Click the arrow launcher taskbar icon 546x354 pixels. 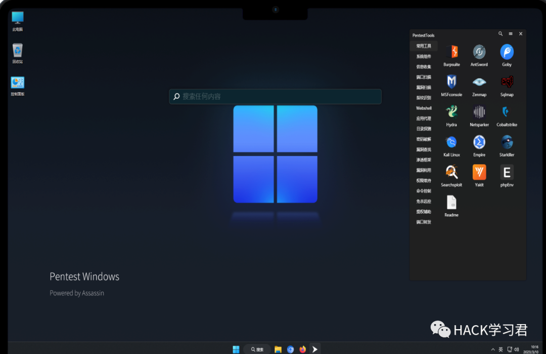point(315,349)
